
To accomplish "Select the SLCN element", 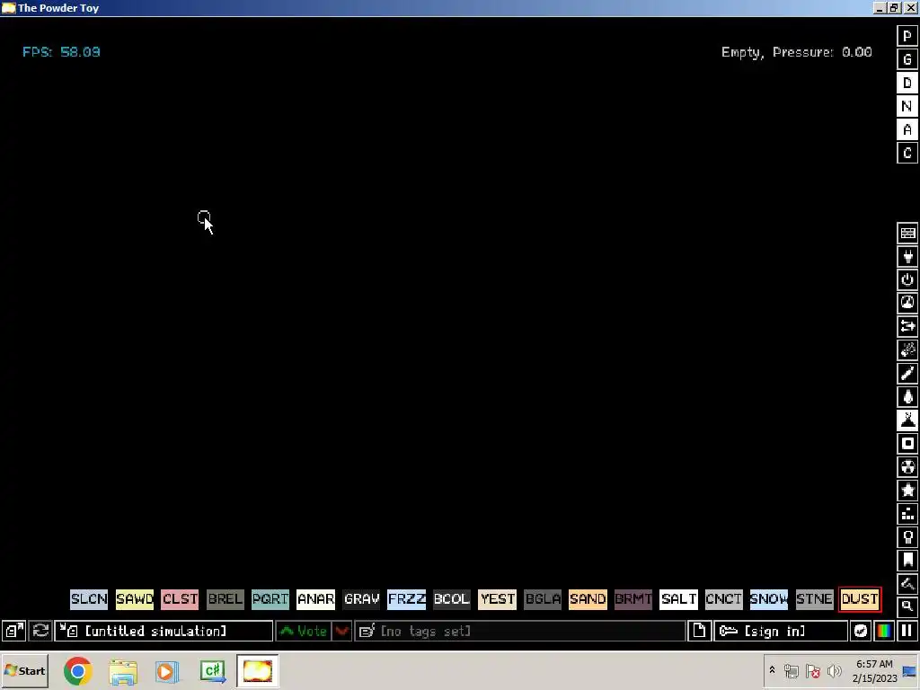I will (x=89, y=599).
